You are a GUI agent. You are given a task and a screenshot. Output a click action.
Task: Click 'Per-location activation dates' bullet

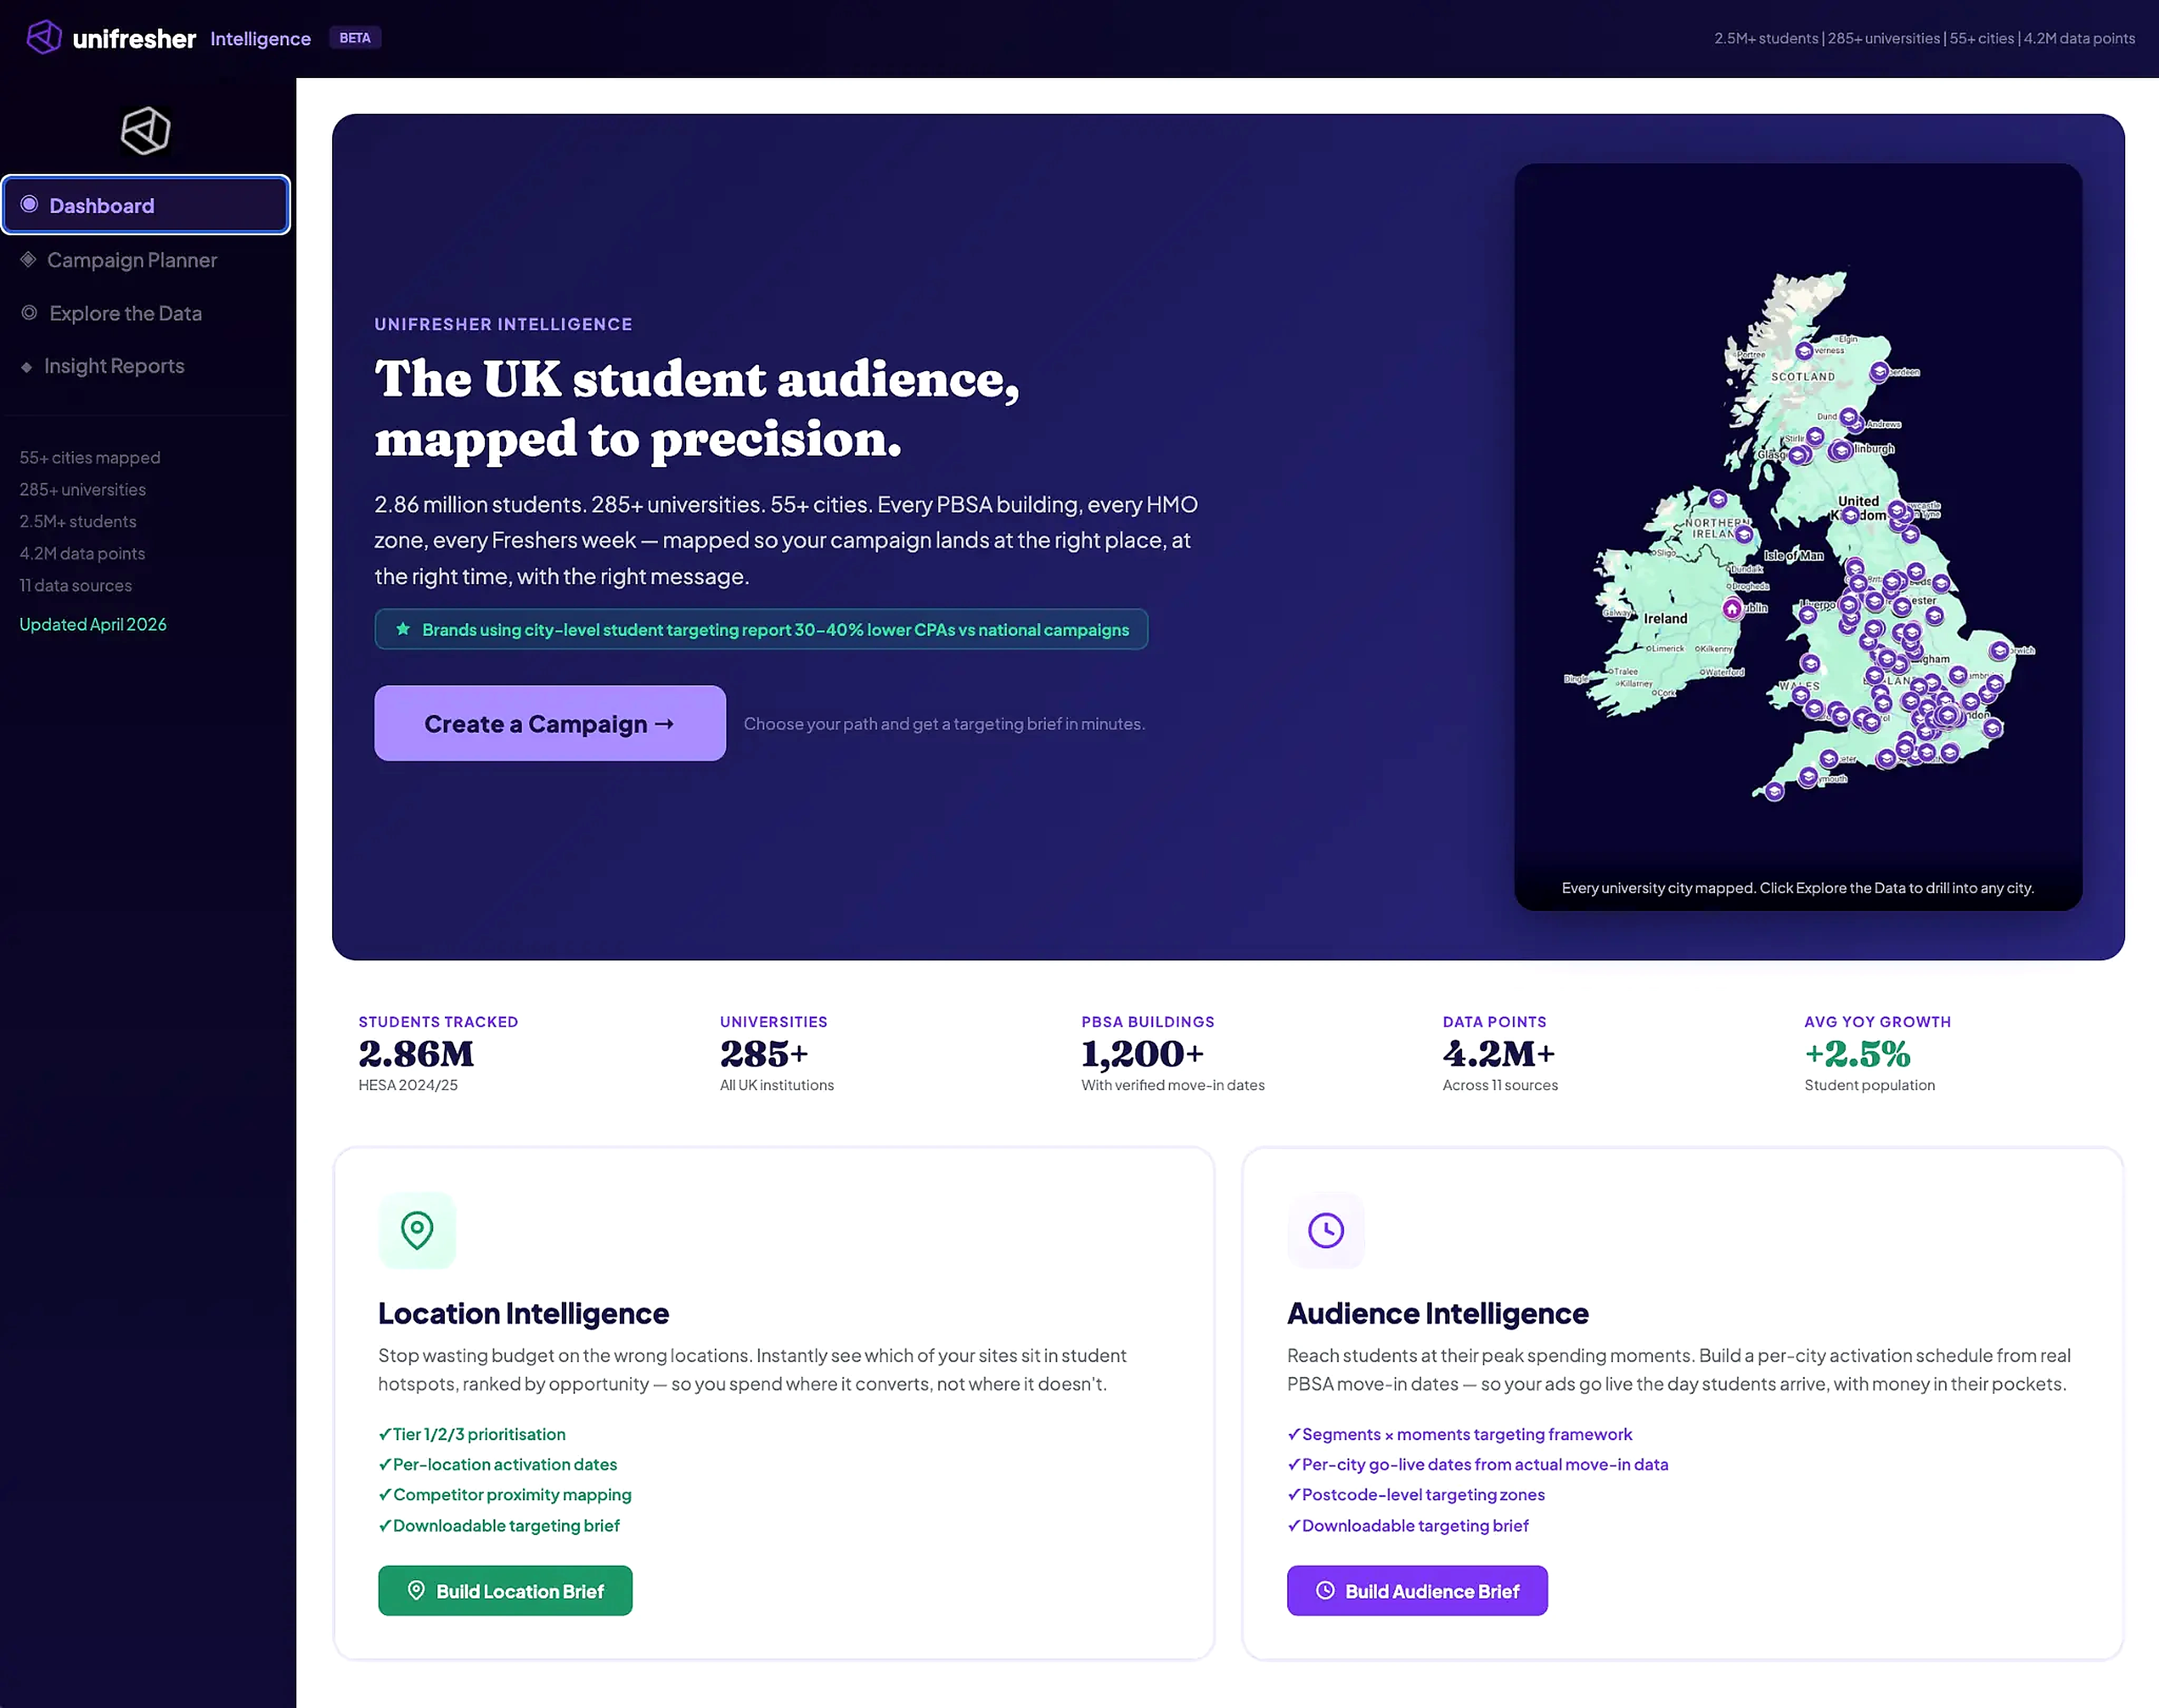(x=498, y=1464)
